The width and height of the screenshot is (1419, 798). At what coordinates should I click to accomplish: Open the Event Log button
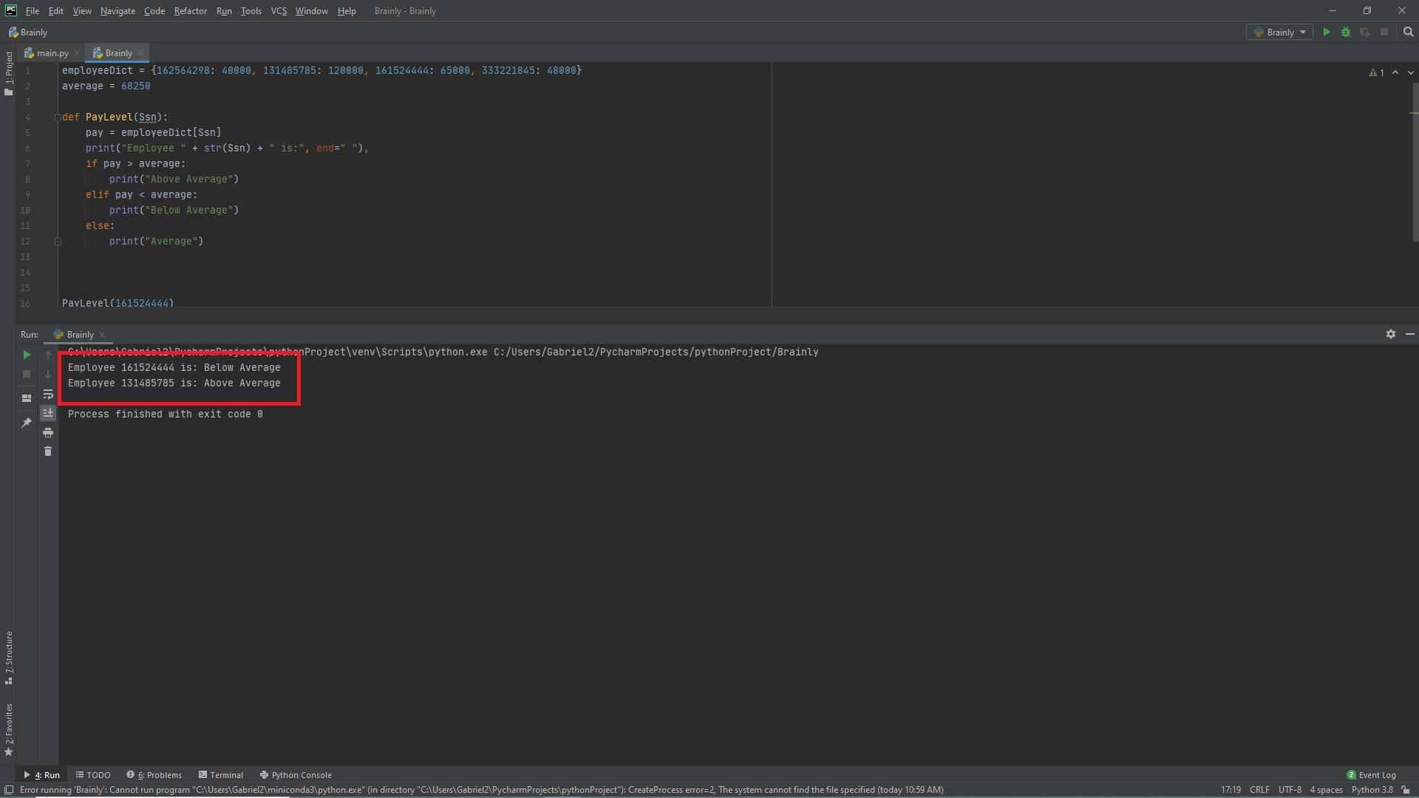(1371, 775)
